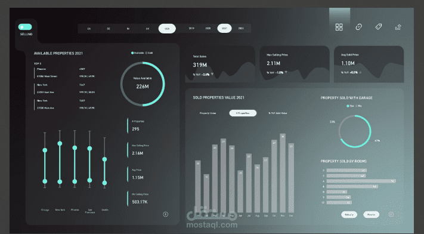Switch to the Property Value chart view
Viewport: 424px width, 234px height.
(x=208, y=113)
